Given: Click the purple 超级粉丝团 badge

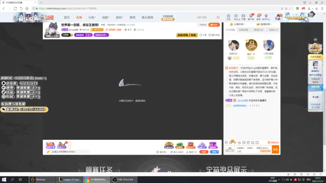Looking at the screenshot, I should (101, 35).
